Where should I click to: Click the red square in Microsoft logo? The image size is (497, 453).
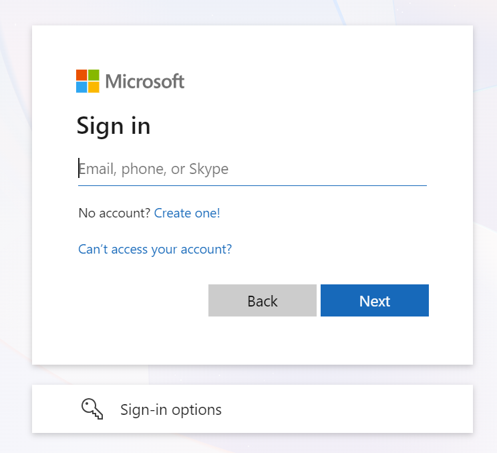coord(81,75)
